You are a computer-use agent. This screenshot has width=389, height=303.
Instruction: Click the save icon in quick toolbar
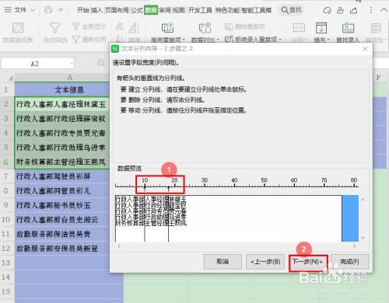(48, 10)
